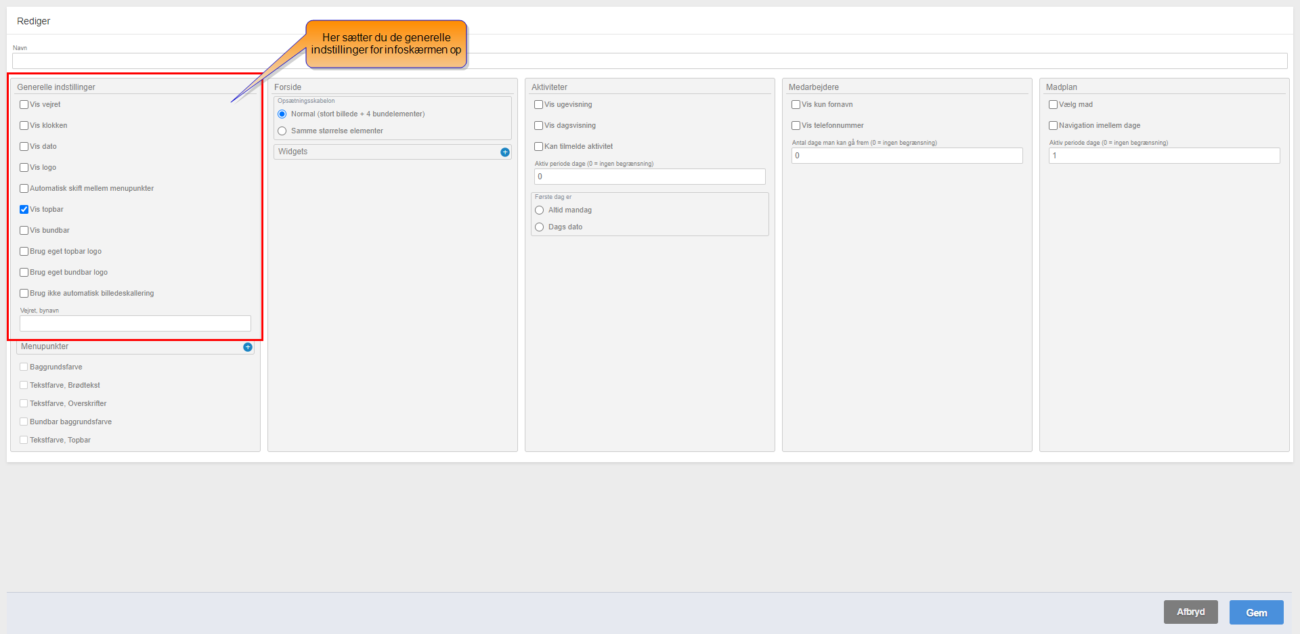This screenshot has width=1300, height=634.
Task: Click the plus icon beside Widgets
Action: [504, 152]
